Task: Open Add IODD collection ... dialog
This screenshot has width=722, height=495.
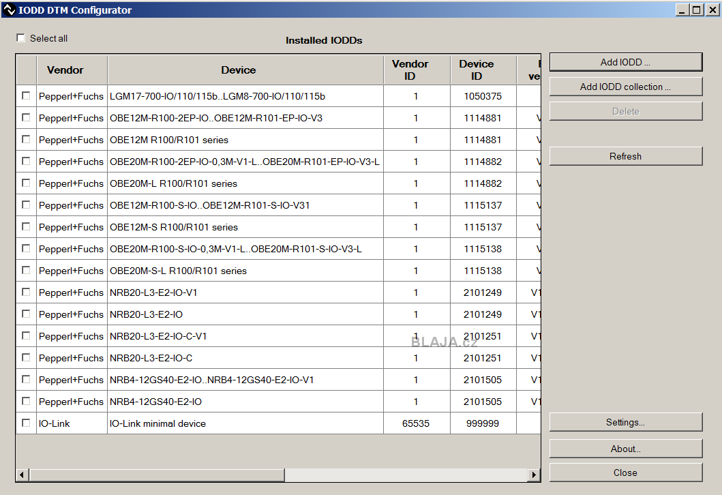Action: (x=626, y=87)
